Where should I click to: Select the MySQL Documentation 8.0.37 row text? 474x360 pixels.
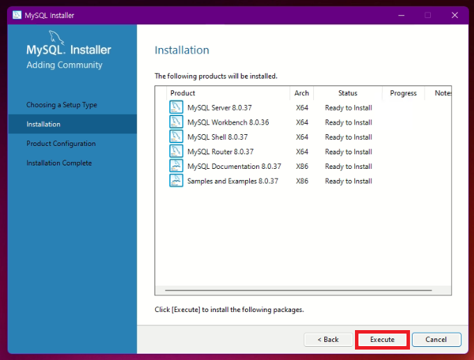(235, 166)
